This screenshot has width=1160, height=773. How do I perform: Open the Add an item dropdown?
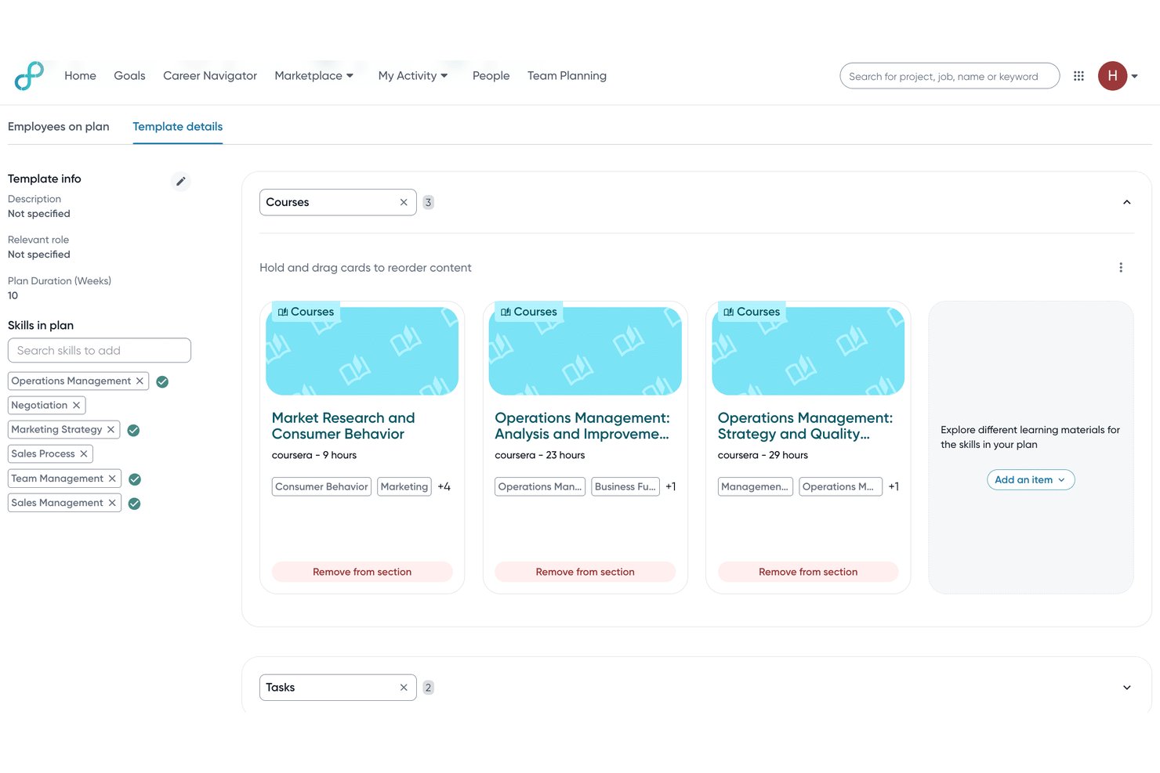click(x=1031, y=479)
